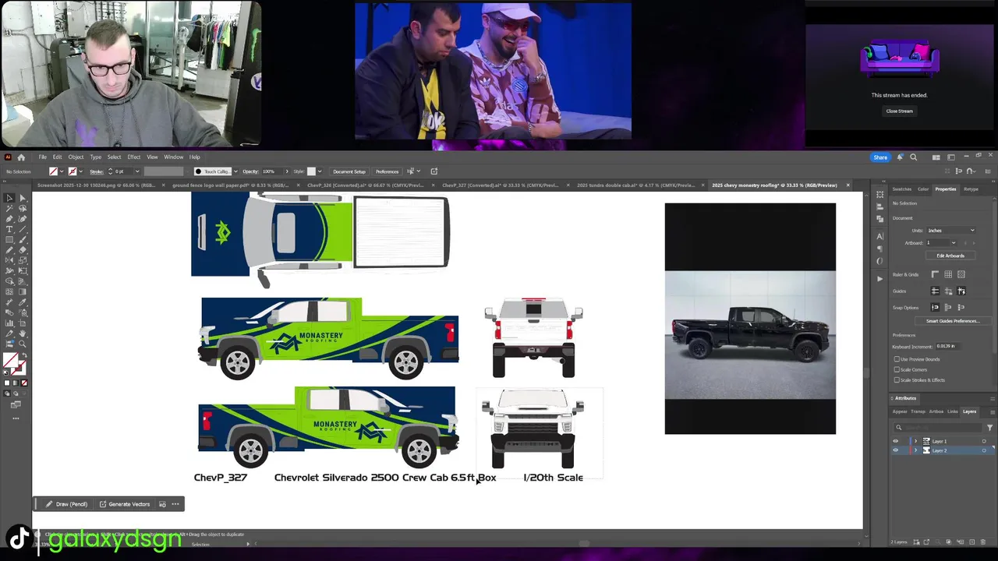The width and height of the screenshot is (998, 561).
Task: Click the fill swatch in control bar
Action: point(53,171)
